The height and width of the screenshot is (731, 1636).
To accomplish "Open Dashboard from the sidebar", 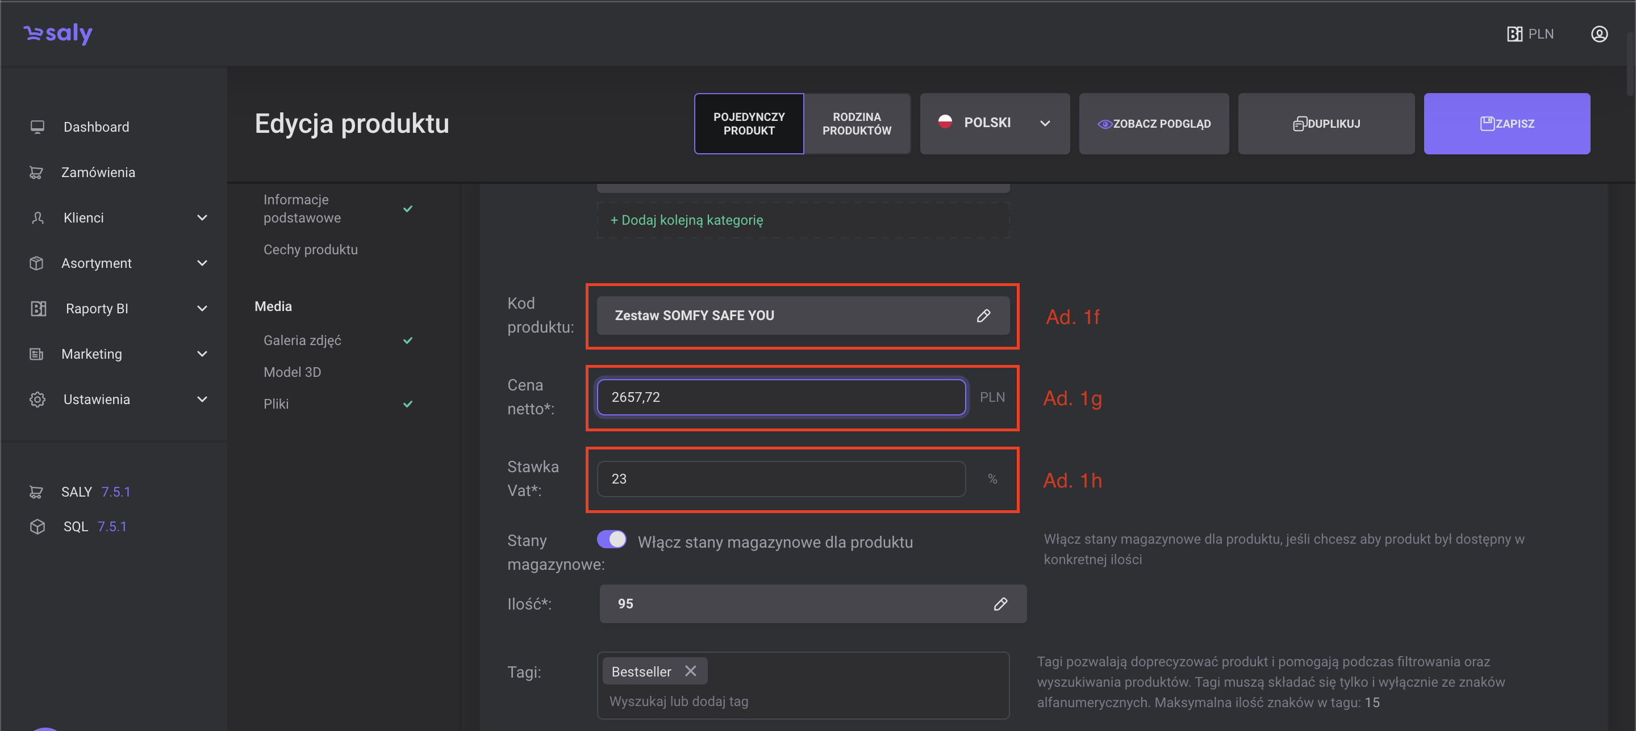I will [96, 127].
